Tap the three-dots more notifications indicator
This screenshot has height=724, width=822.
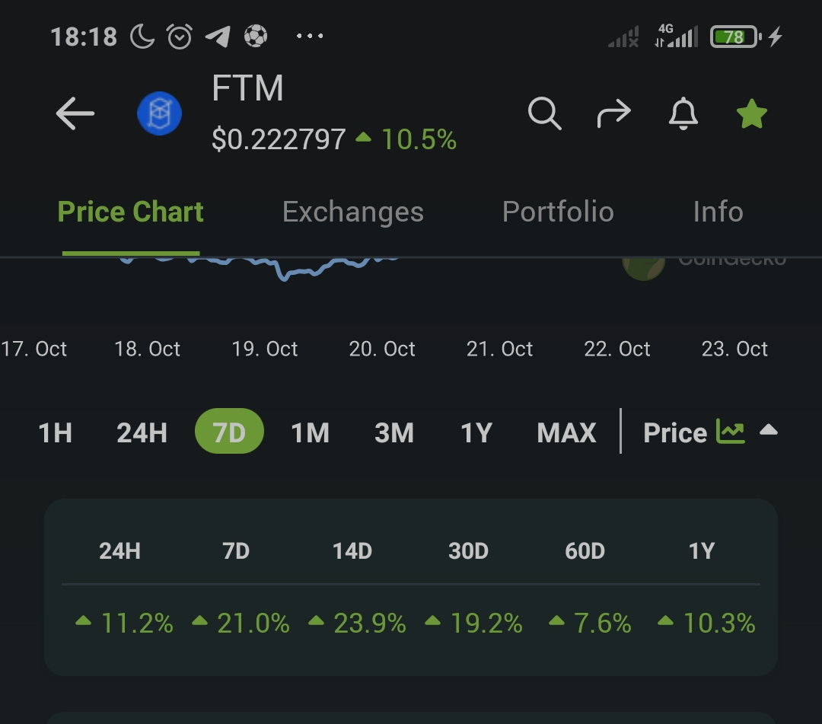pos(309,37)
